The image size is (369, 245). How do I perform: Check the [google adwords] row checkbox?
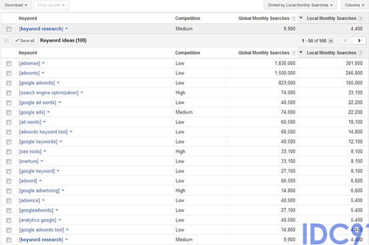[x=9, y=83]
